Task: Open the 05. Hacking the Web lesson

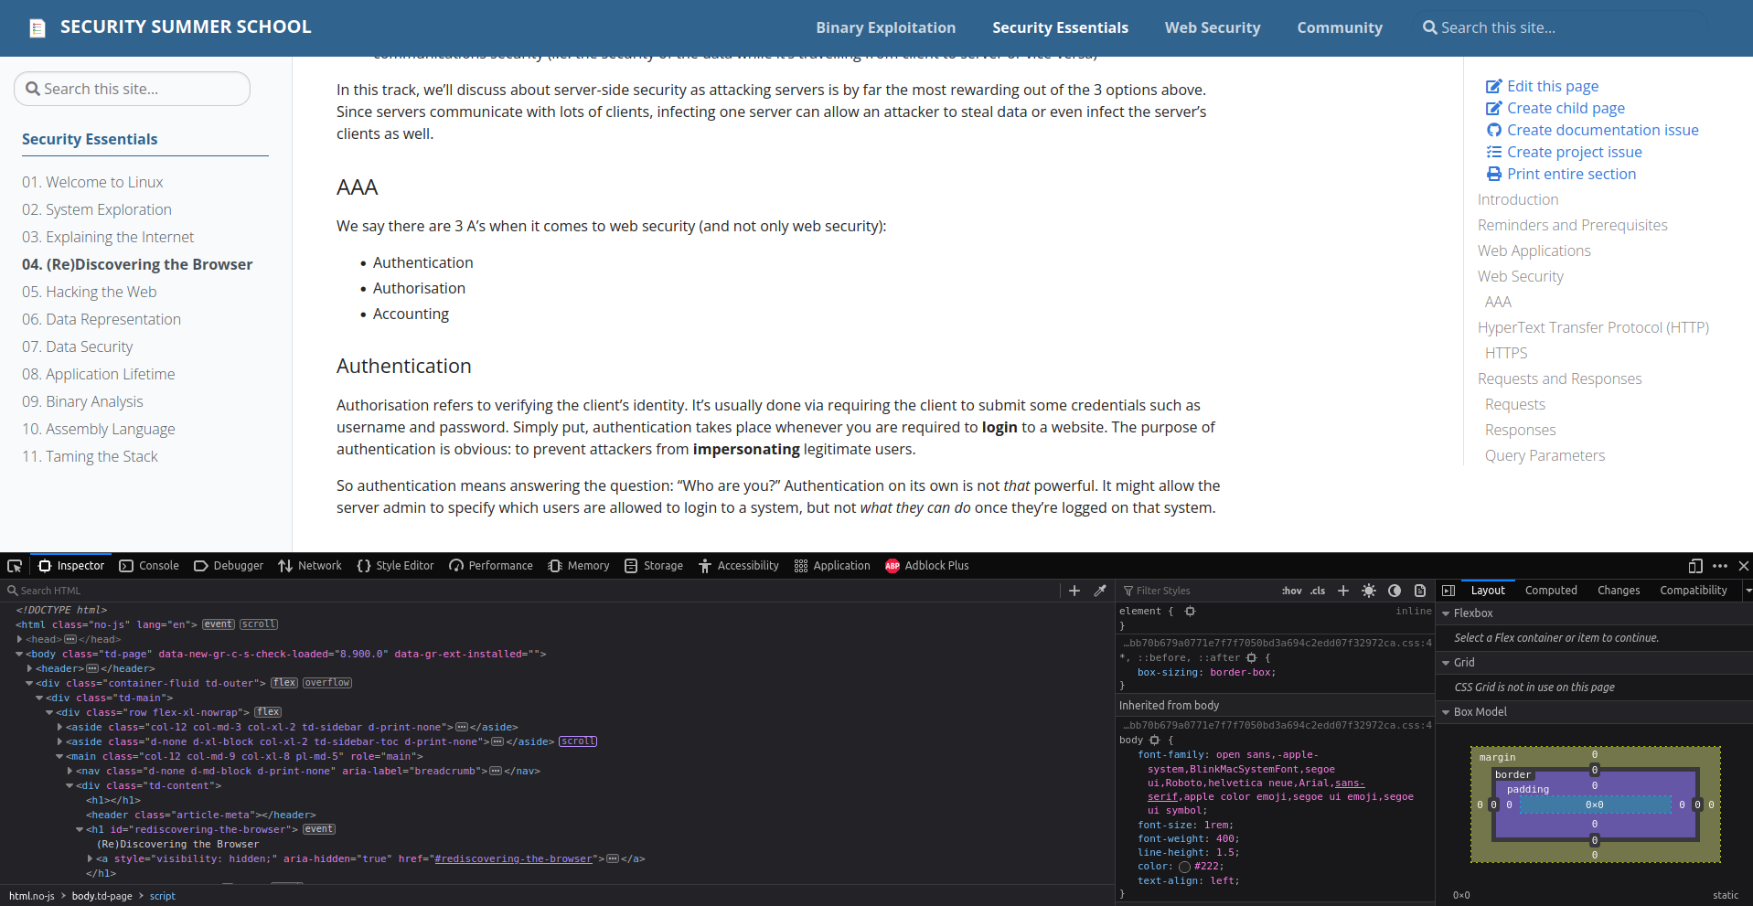Action: tap(89, 292)
